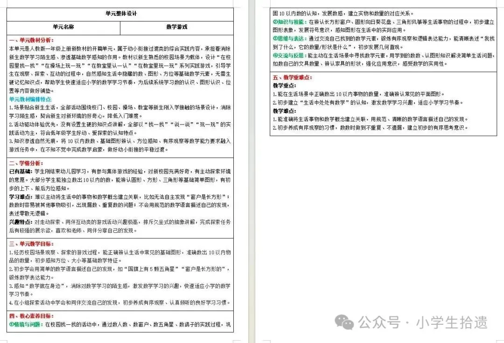This screenshot has width=504, height=343.
Task: Click the red heading "二、学情分析:"
Action: [26, 163]
